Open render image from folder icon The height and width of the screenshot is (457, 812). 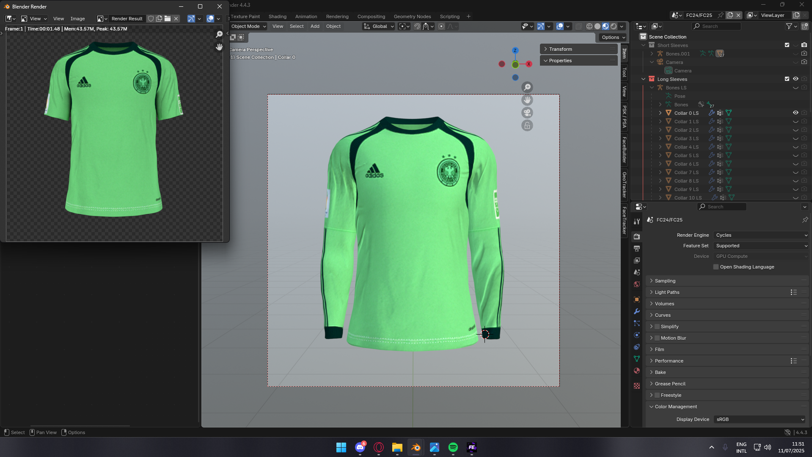[x=168, y=19]
